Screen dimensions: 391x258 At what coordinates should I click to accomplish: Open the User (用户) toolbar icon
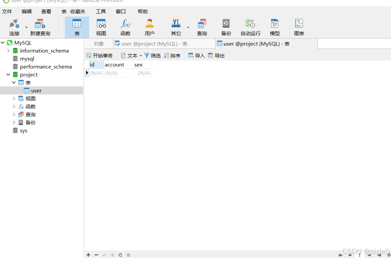(x=150, y=23)
